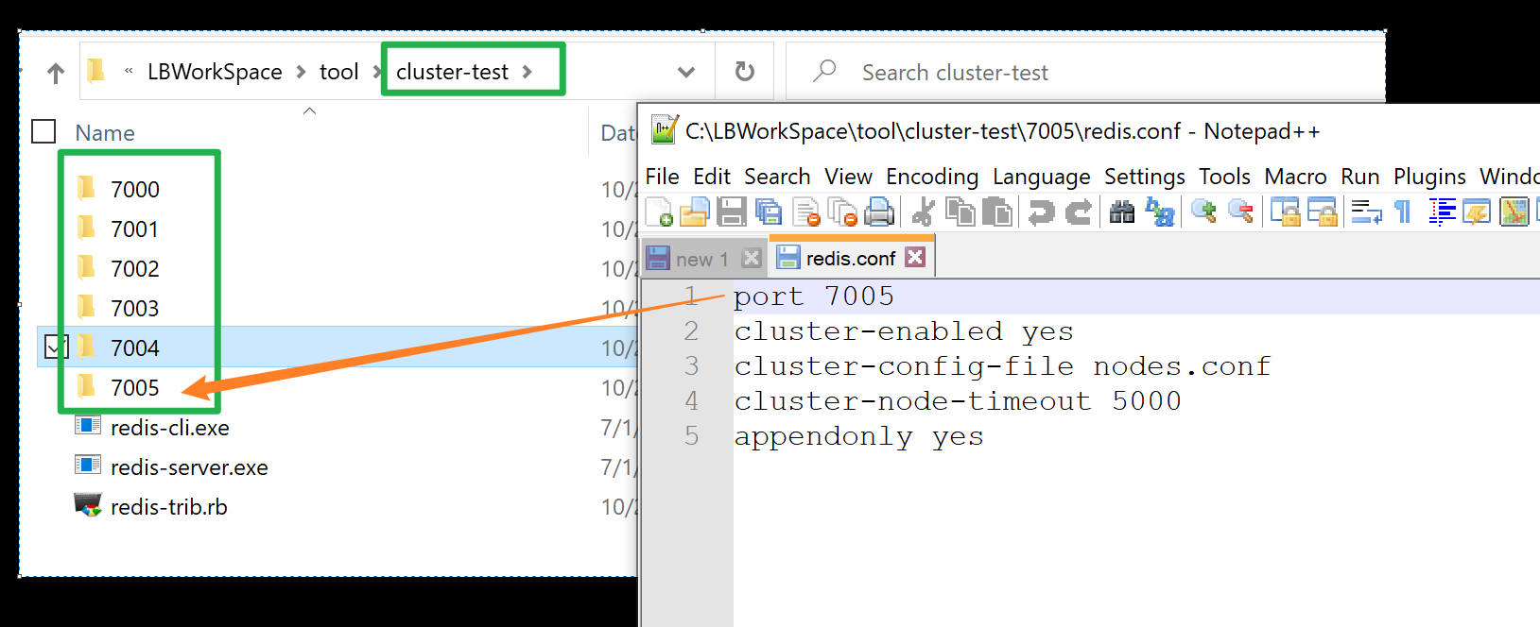Click the Cut scissors icon
This screenshot has height=627, width=1540.
coord(924,212)
